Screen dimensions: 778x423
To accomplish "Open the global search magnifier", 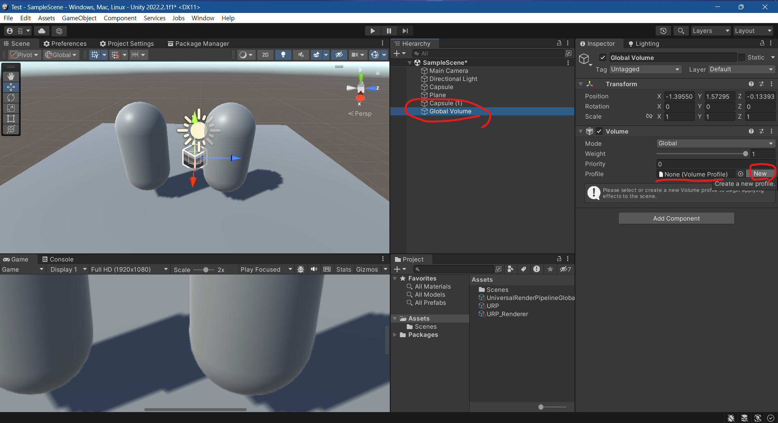I will 681,31.
